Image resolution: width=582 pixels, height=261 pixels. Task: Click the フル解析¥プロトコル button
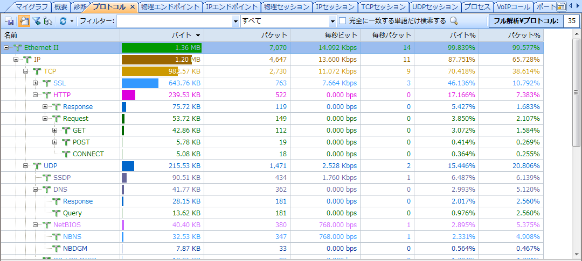pyautogui.click(x=525, y=21)
